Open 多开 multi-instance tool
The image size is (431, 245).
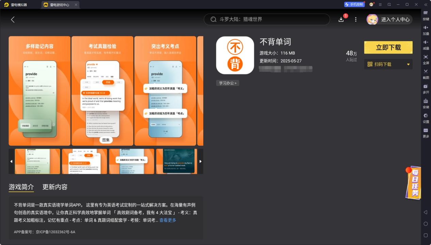coord(426,89)
